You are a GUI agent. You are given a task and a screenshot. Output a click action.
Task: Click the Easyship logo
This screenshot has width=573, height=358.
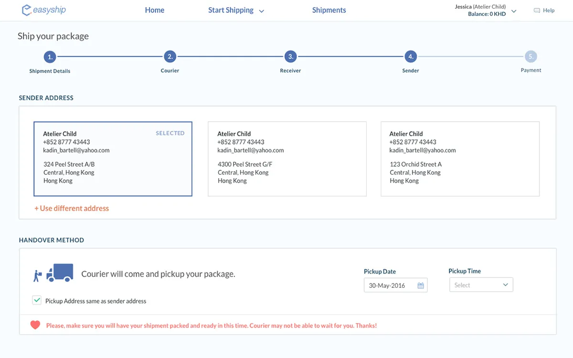[43, 10]
